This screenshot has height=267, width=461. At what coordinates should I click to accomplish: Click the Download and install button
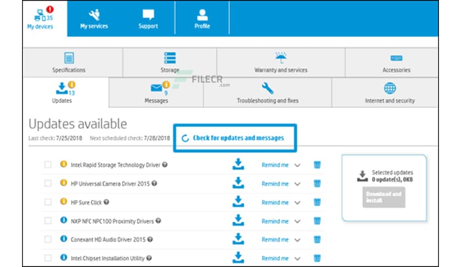(384, 197)
